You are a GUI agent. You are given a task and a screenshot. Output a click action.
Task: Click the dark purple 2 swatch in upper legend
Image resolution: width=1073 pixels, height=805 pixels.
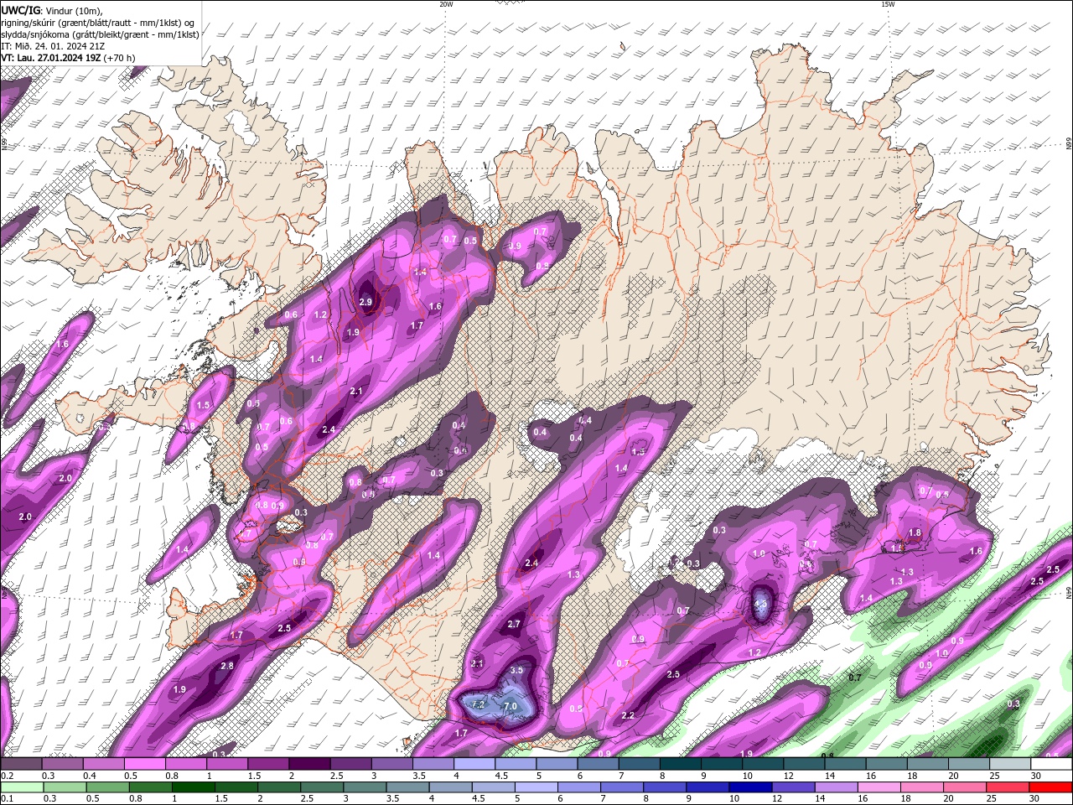(309, 764)
